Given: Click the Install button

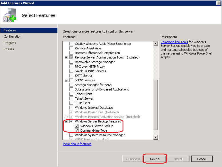Looking at the screenshot, I should [x=178, y=159].
